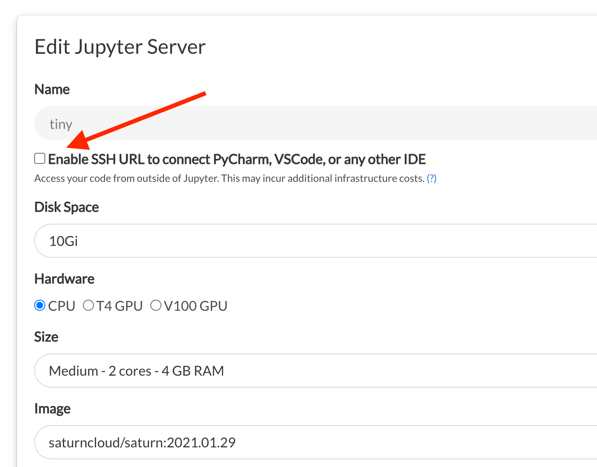Select the V100 GPU radio button circle
The image size is (597, 467).
coord(156,306)
